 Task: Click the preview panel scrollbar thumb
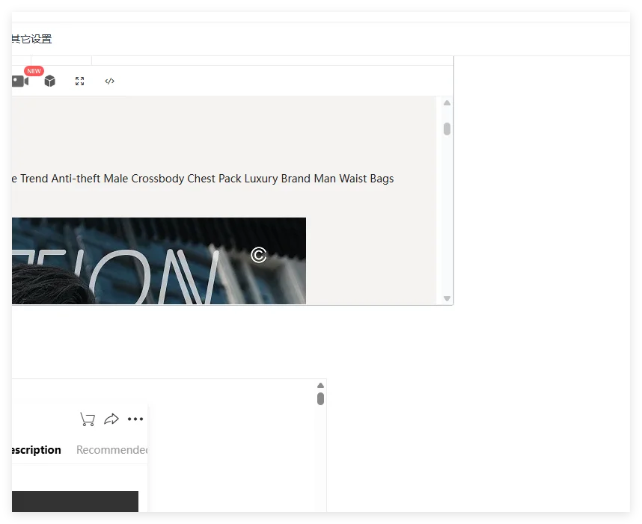click(x=320, y=399)
